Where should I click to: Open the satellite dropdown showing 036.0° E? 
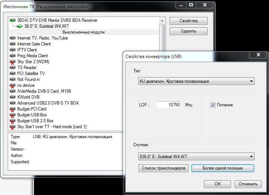click(x=194, y=157)
